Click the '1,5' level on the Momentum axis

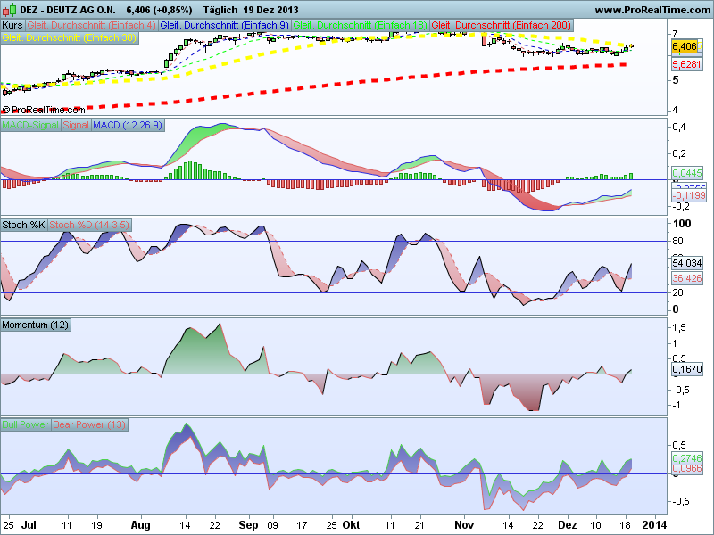[x=679, y=327]
